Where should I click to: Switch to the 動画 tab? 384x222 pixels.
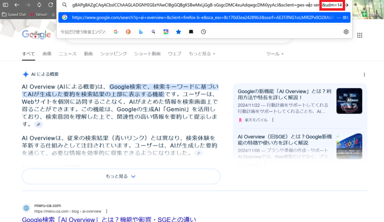point(88,54)
